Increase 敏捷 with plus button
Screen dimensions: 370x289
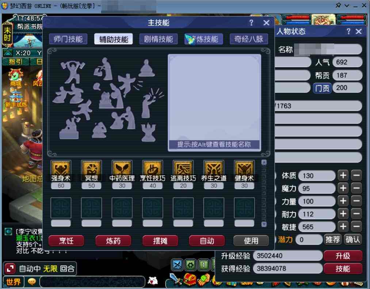(x=343, y=227)
